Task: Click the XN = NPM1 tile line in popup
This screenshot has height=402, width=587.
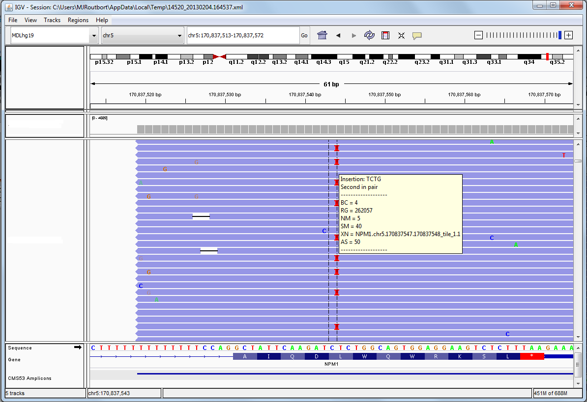Action: (x=400, y=234)
